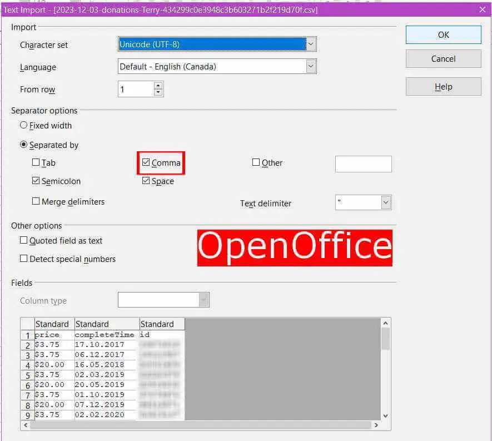Click the id header cell
The height and width of the screenshot is (441, 492).
[162, 335]
